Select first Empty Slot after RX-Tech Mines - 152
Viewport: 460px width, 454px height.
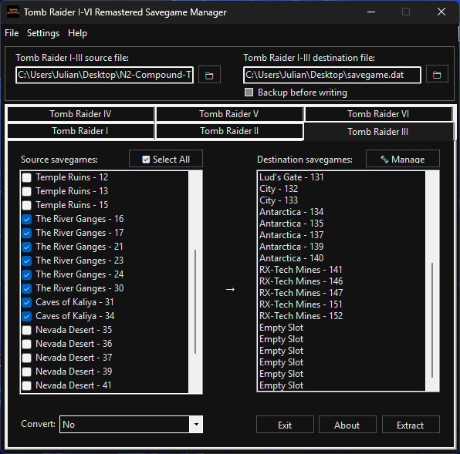pos(341,328)
